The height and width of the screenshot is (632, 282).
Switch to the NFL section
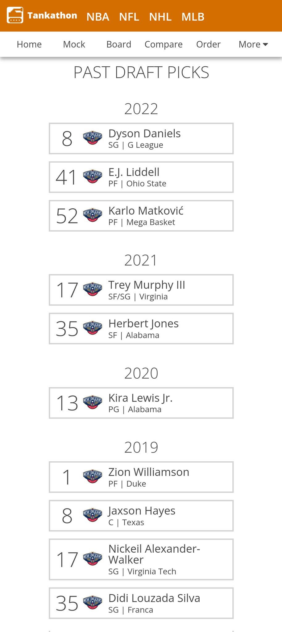pyautogui.click(x=129, y=17)
